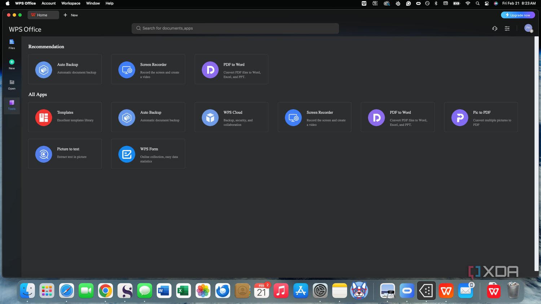Click the vertical scrollbar of the Tools page

(536, 153)
